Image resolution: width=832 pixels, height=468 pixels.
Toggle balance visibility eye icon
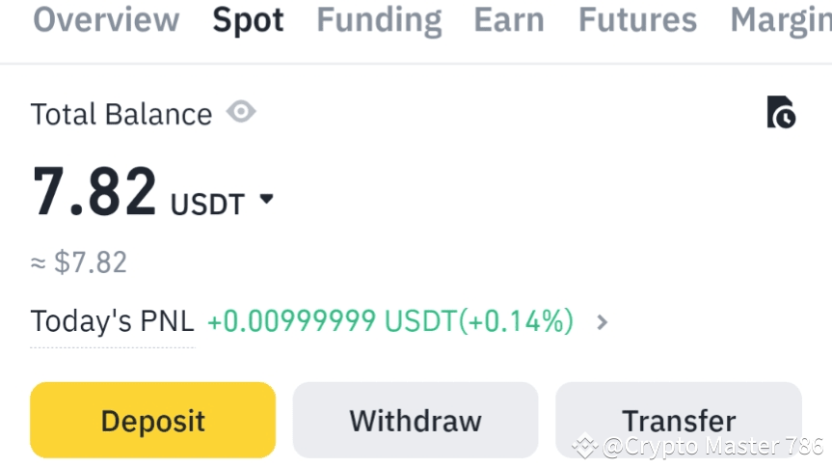[x=241, y=112]
